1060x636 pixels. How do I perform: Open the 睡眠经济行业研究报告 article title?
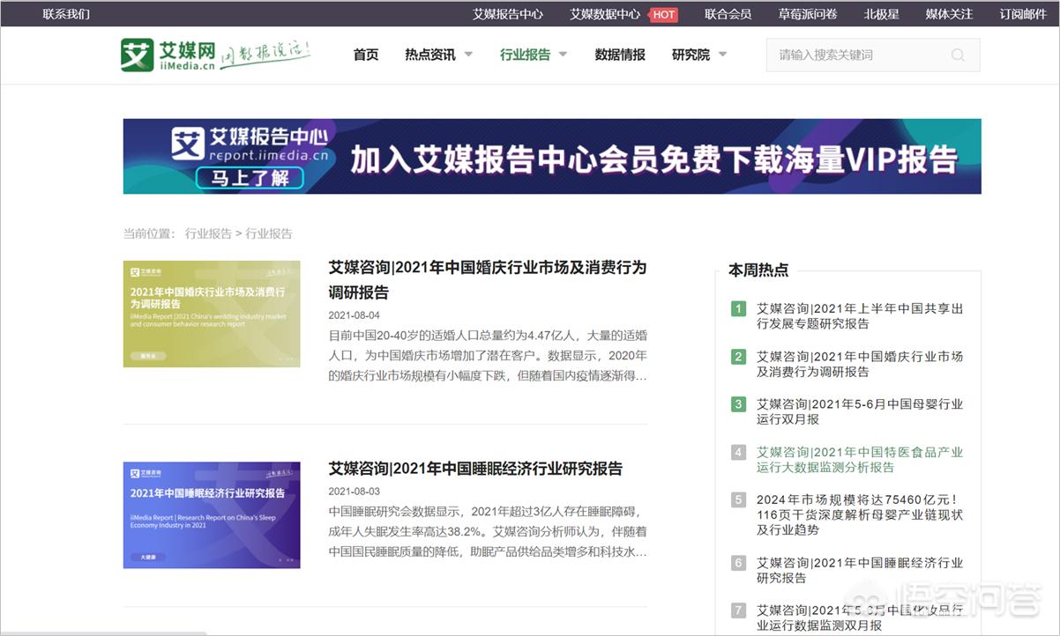click(x=475, y=468)
